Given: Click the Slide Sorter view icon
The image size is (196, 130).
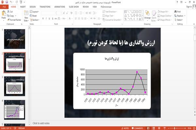Looking at the screenshot, I should pos(154,128).
